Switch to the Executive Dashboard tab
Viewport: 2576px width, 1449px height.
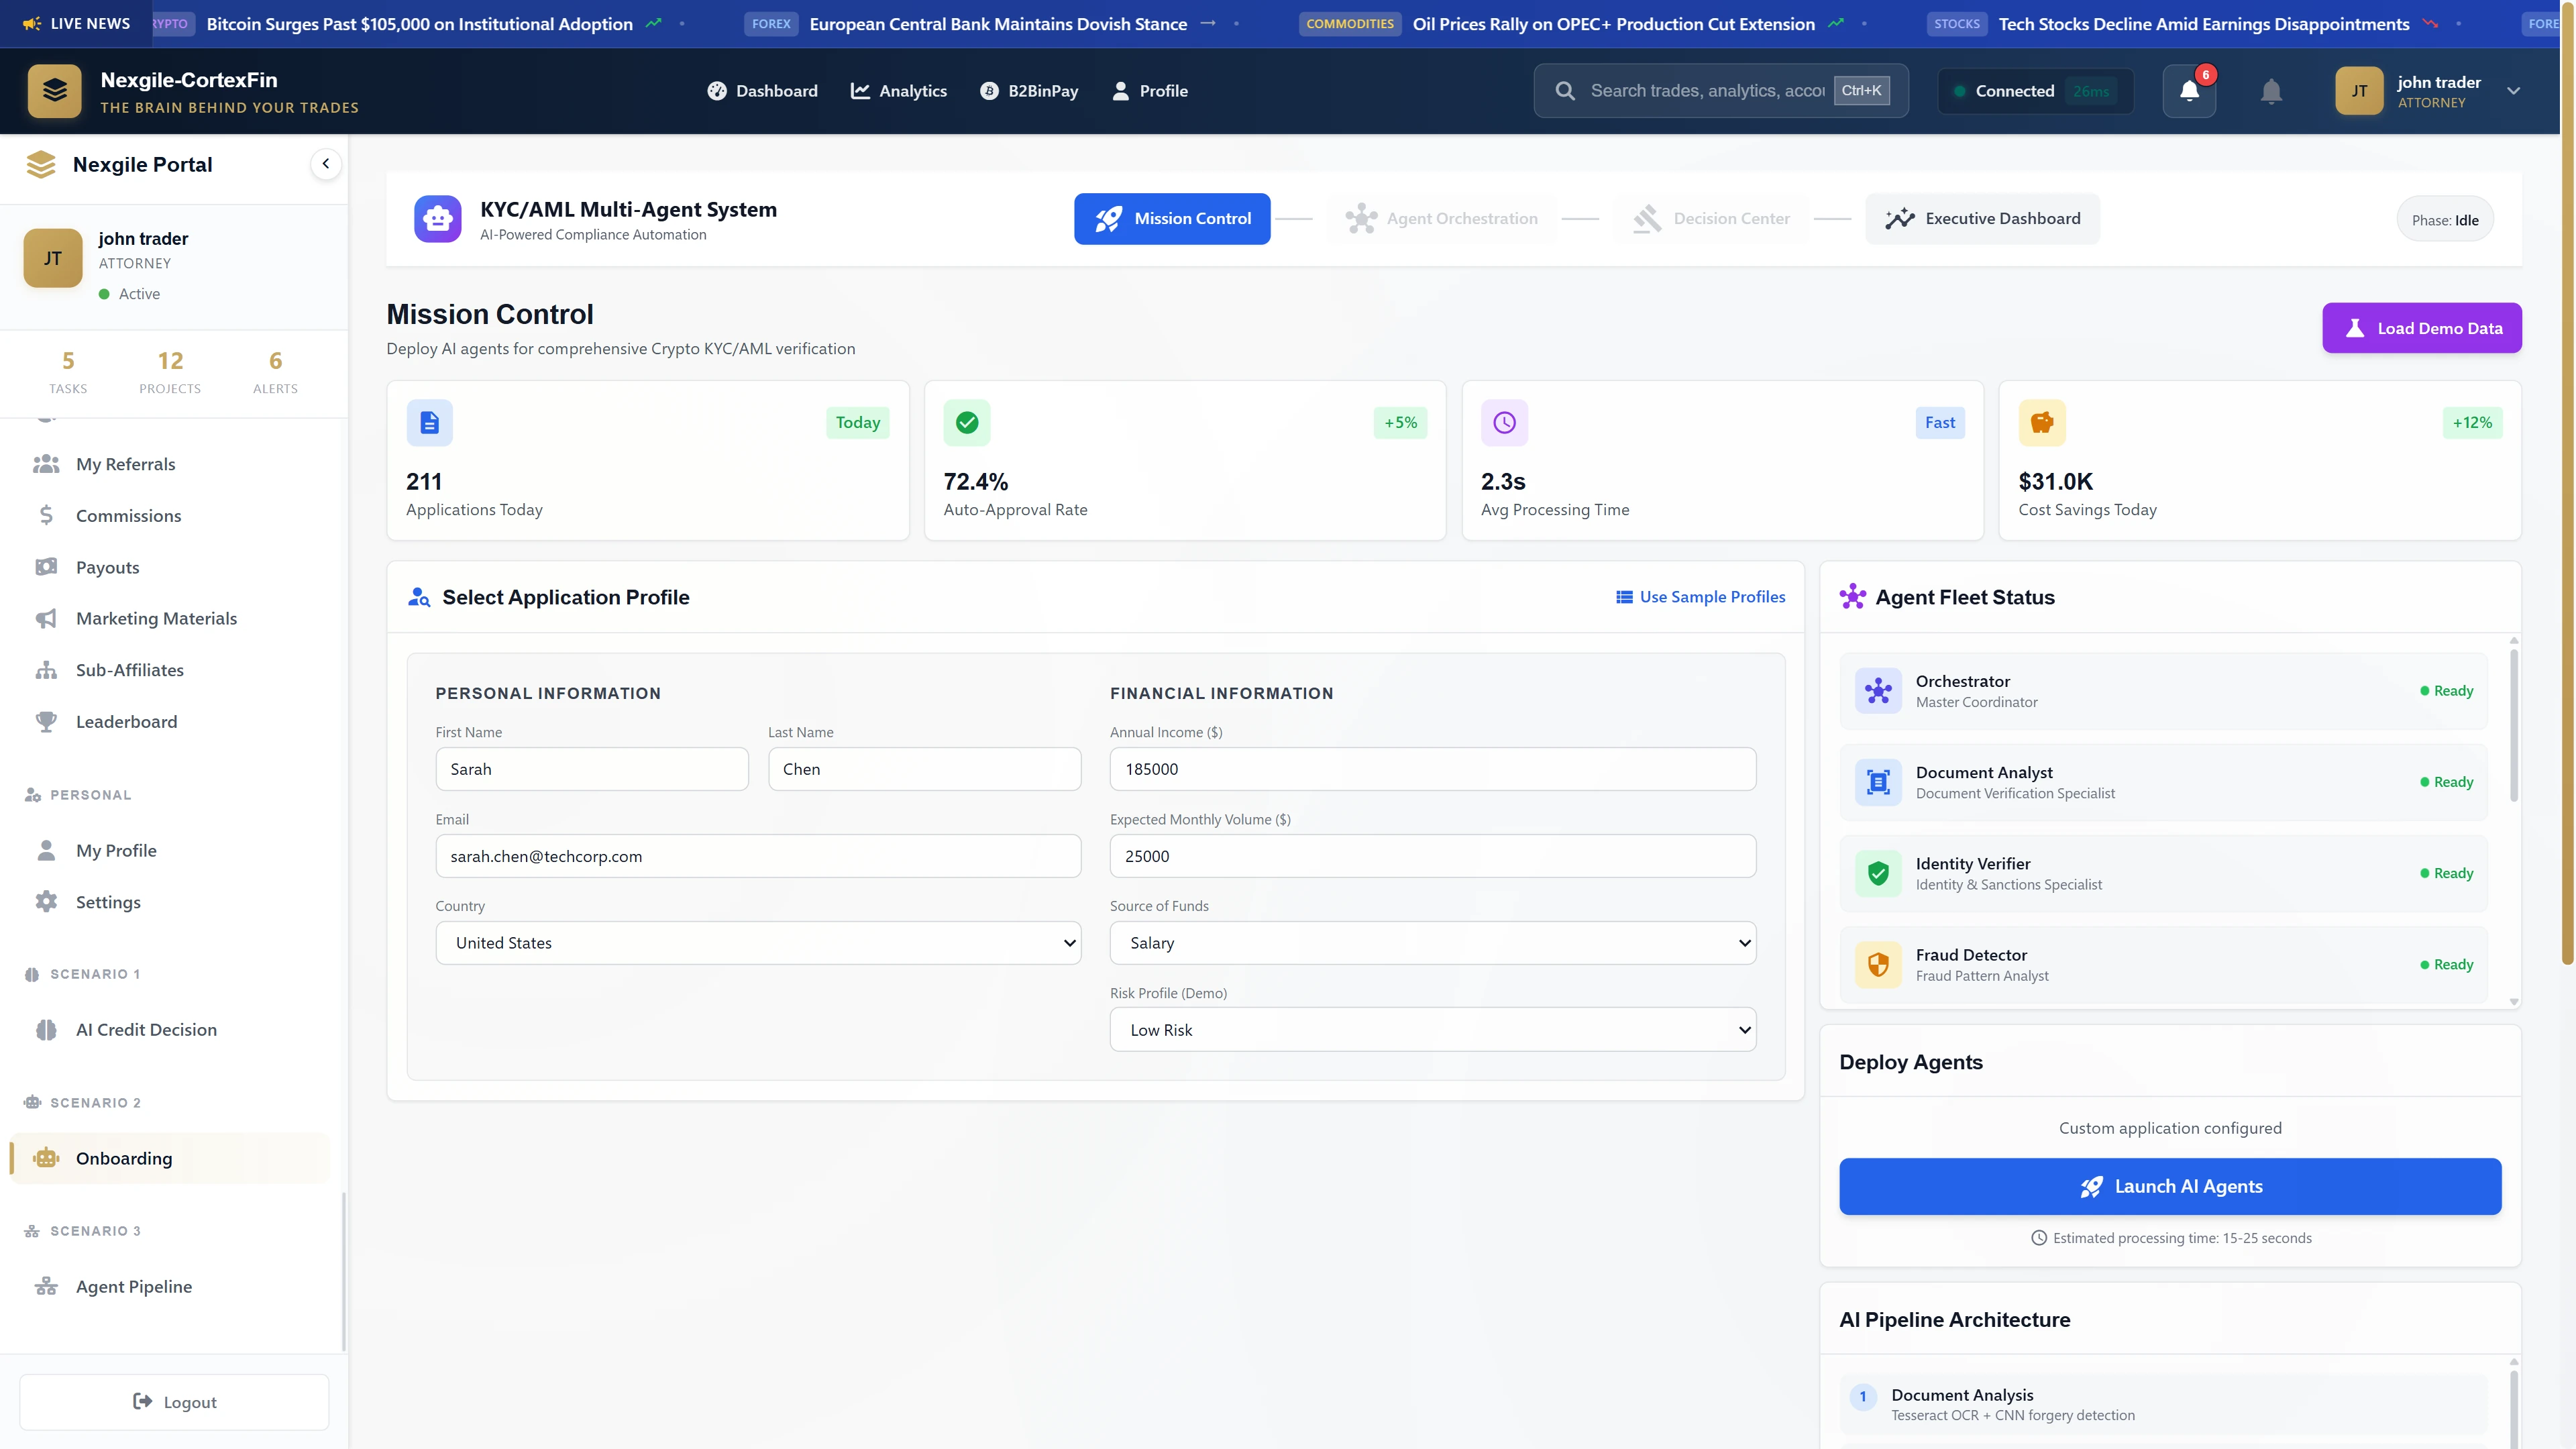point(1982,218)
